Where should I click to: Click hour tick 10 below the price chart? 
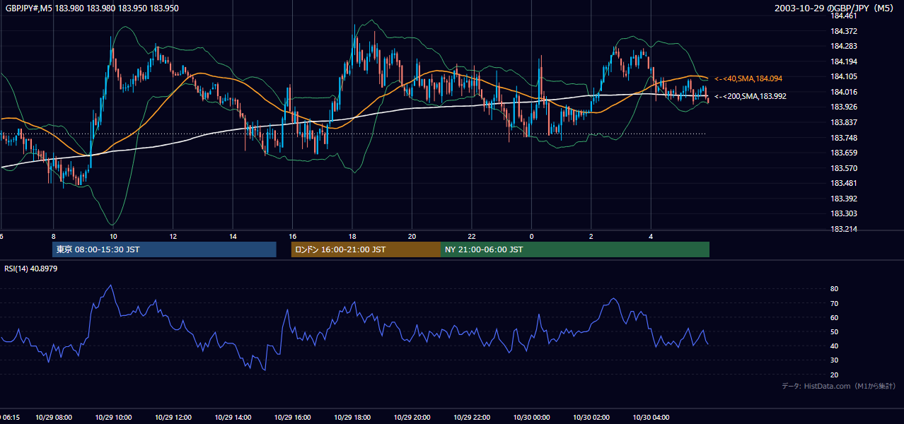[x=113, y=236]
